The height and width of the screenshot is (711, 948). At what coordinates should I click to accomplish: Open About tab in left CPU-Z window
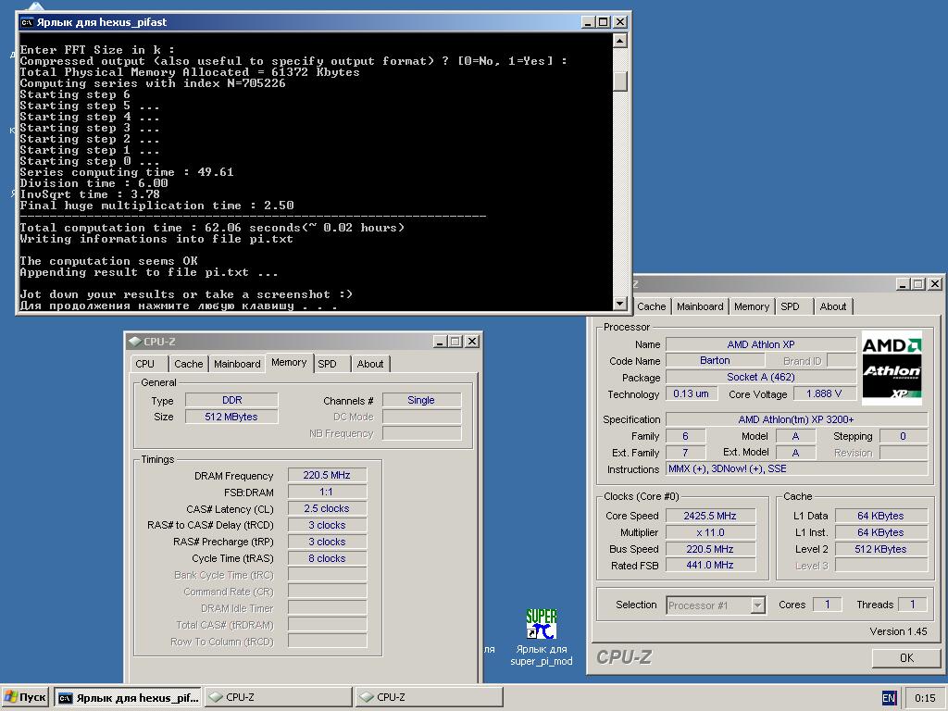[370, 364]
